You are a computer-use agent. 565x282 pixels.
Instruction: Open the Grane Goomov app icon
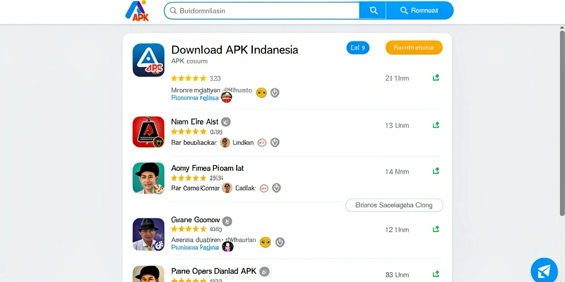(148, 234)
